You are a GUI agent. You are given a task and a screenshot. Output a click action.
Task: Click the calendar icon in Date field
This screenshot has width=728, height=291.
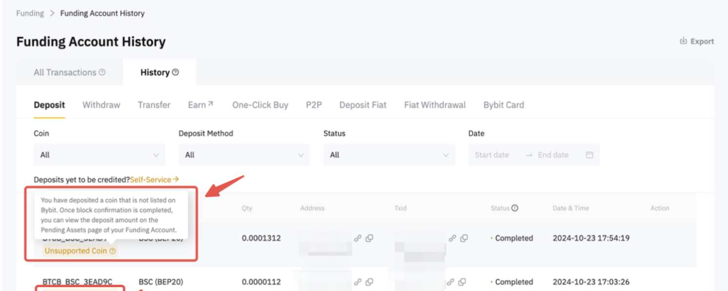click(x=589, y=155)
